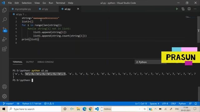Screen dimensions: 200x112
Task: Open the Extensions view
Action: point(4,49)
